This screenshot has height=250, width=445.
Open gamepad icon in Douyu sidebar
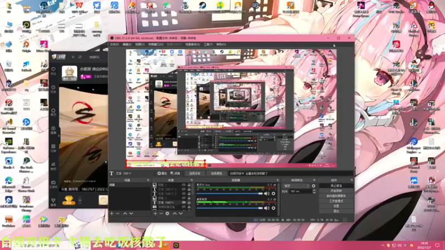53,183
